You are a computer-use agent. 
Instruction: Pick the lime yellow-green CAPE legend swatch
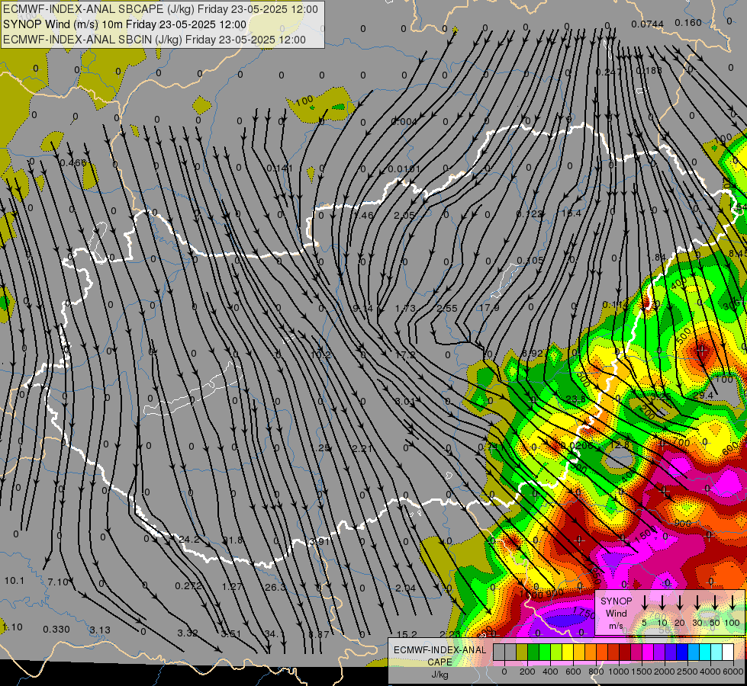tap(556, 652)
